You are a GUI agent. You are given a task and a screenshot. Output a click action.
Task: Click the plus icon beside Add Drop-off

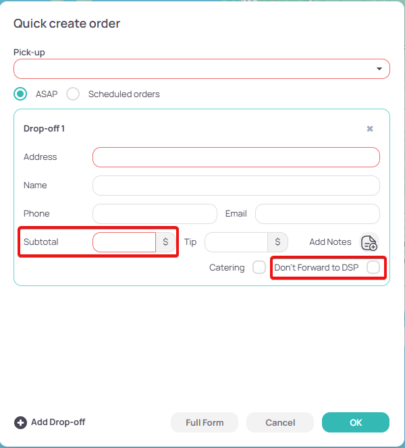tap(20, 422)
